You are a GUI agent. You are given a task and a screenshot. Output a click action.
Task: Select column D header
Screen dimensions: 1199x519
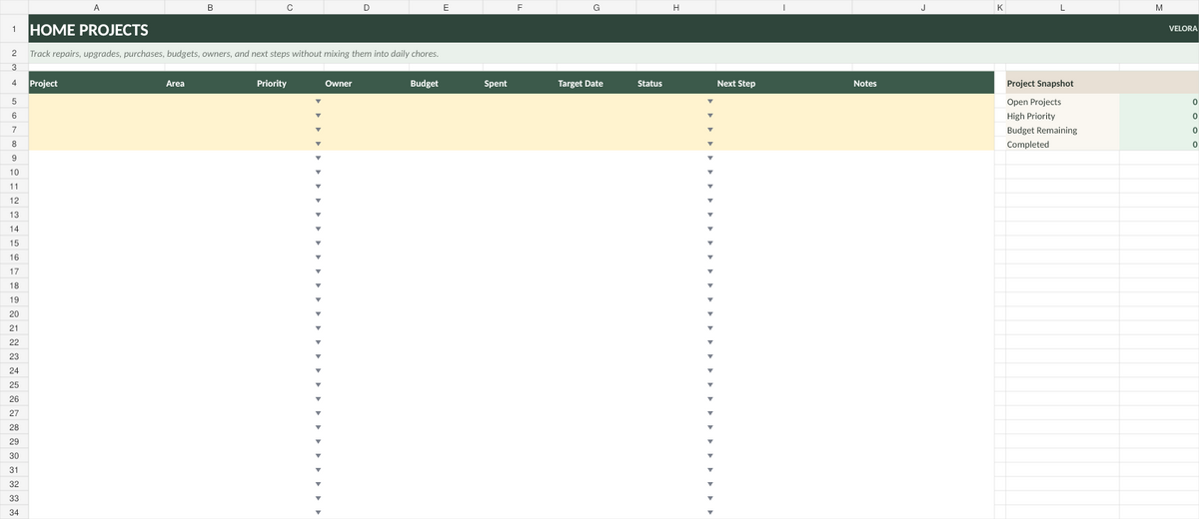pyautogui.click(x=366, y=7)
